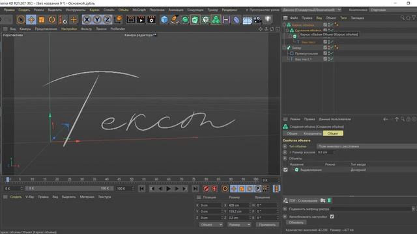Open the Сплайн menu
This screenshot has width=417, height=234.
tap(109, 10)
